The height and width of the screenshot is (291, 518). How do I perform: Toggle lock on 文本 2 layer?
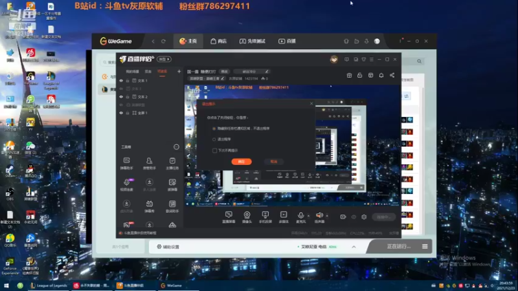tap(128, 96)
